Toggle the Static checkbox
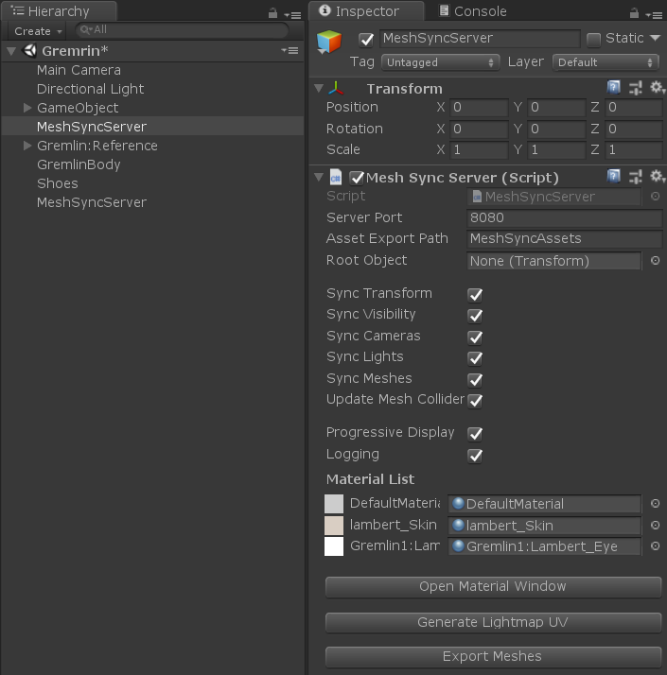This screenshot has width=667, height=675. point(593,40)
